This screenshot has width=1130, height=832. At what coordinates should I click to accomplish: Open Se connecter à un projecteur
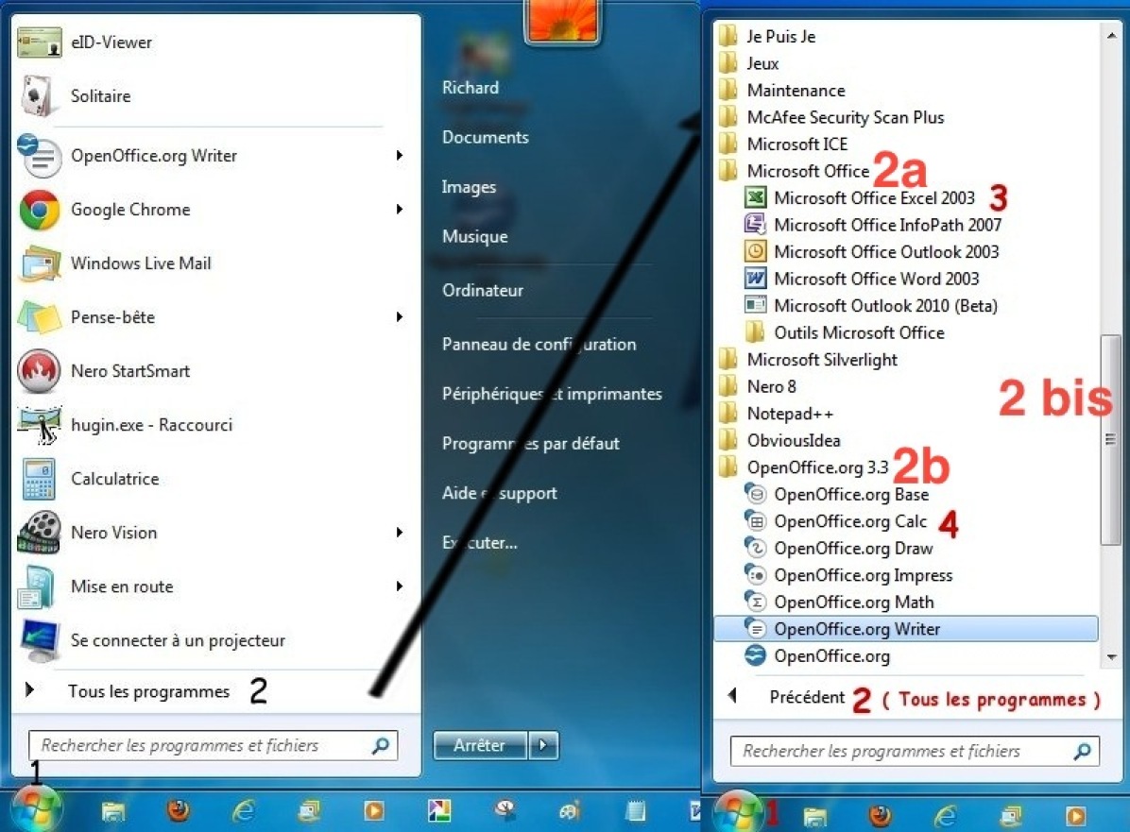pyautogui.click(x=153, y=640)
